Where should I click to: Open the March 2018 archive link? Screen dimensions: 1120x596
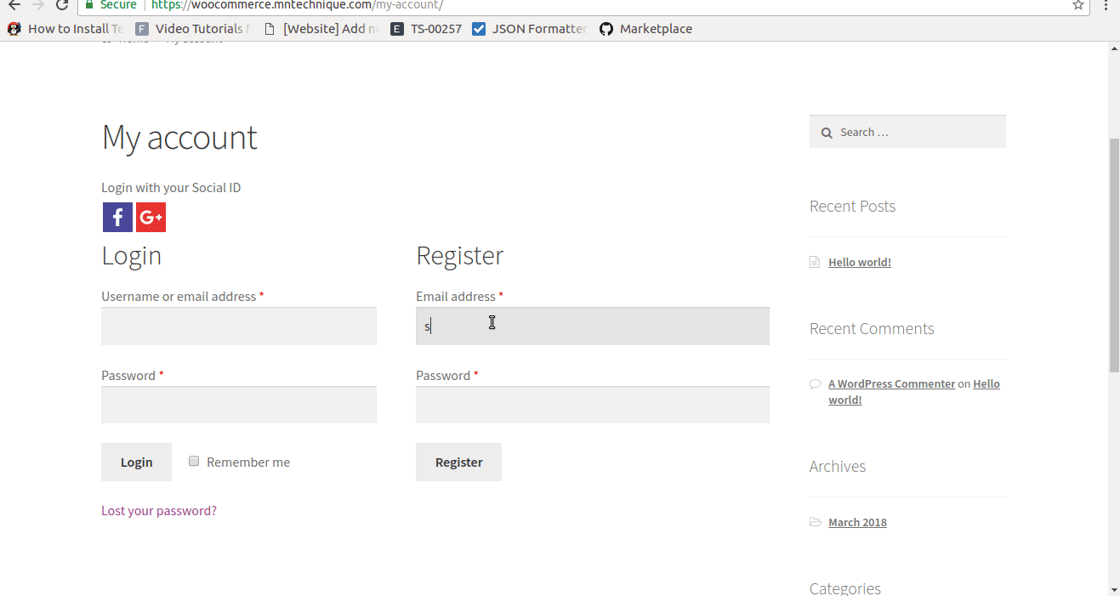(x=857, y=523)
